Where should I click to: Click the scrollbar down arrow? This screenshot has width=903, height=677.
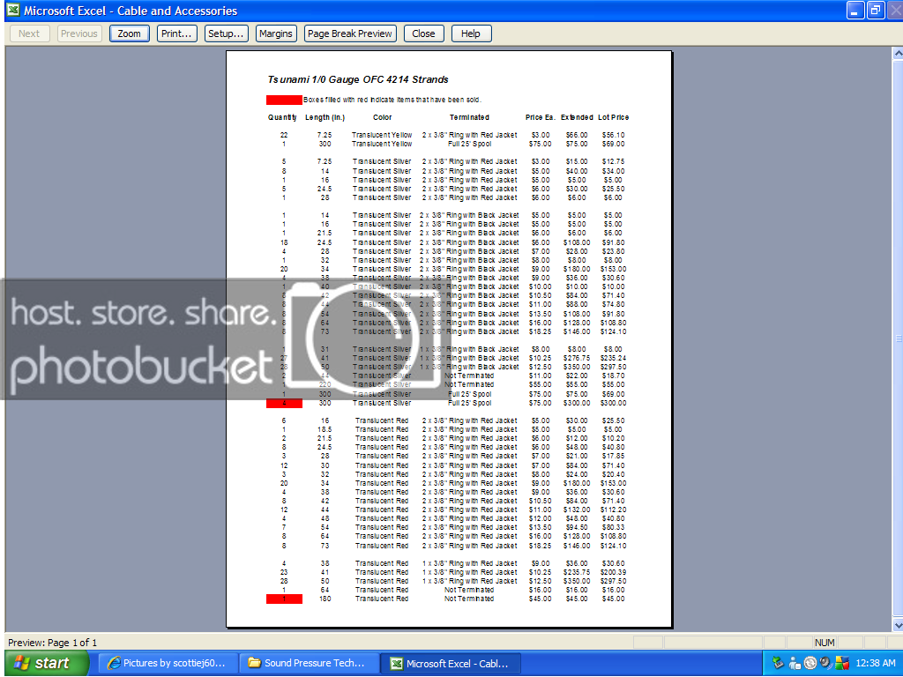click(x=897, y=625)
